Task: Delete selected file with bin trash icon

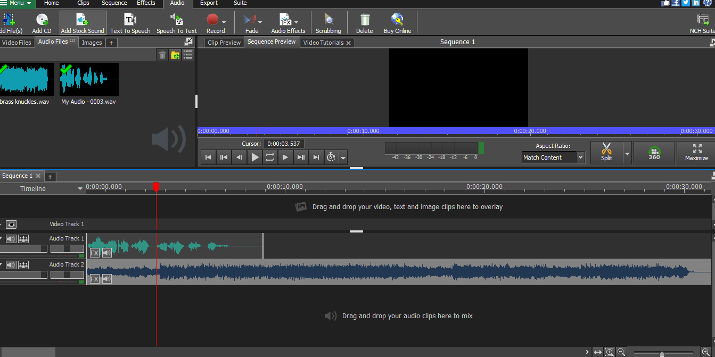Action: (x=162, y=55)
